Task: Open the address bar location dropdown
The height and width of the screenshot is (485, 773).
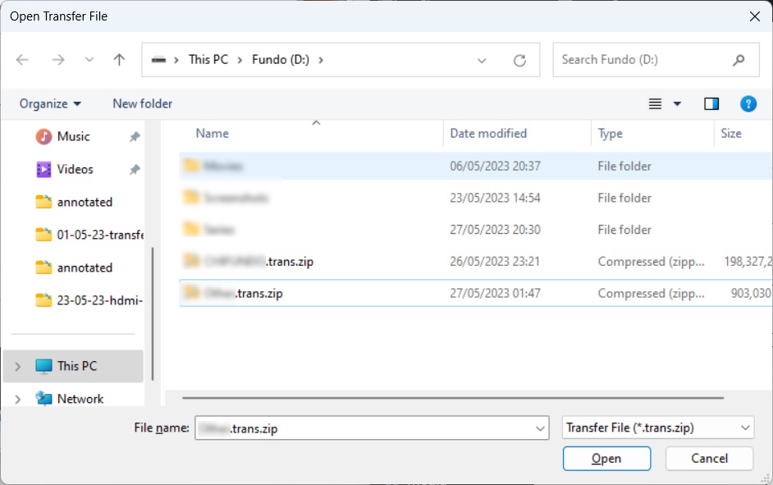Action: (482, 59)
